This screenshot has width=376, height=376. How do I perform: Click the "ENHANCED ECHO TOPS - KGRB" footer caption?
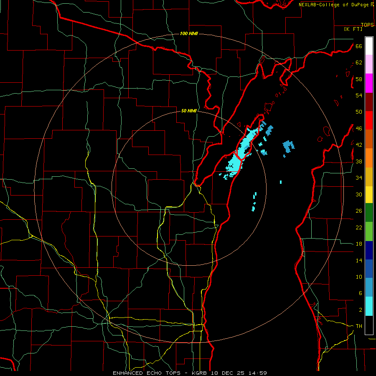(x=161, y=373)
